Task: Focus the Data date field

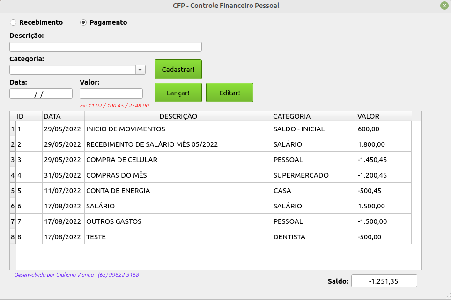Action: (x=40, y=93)
